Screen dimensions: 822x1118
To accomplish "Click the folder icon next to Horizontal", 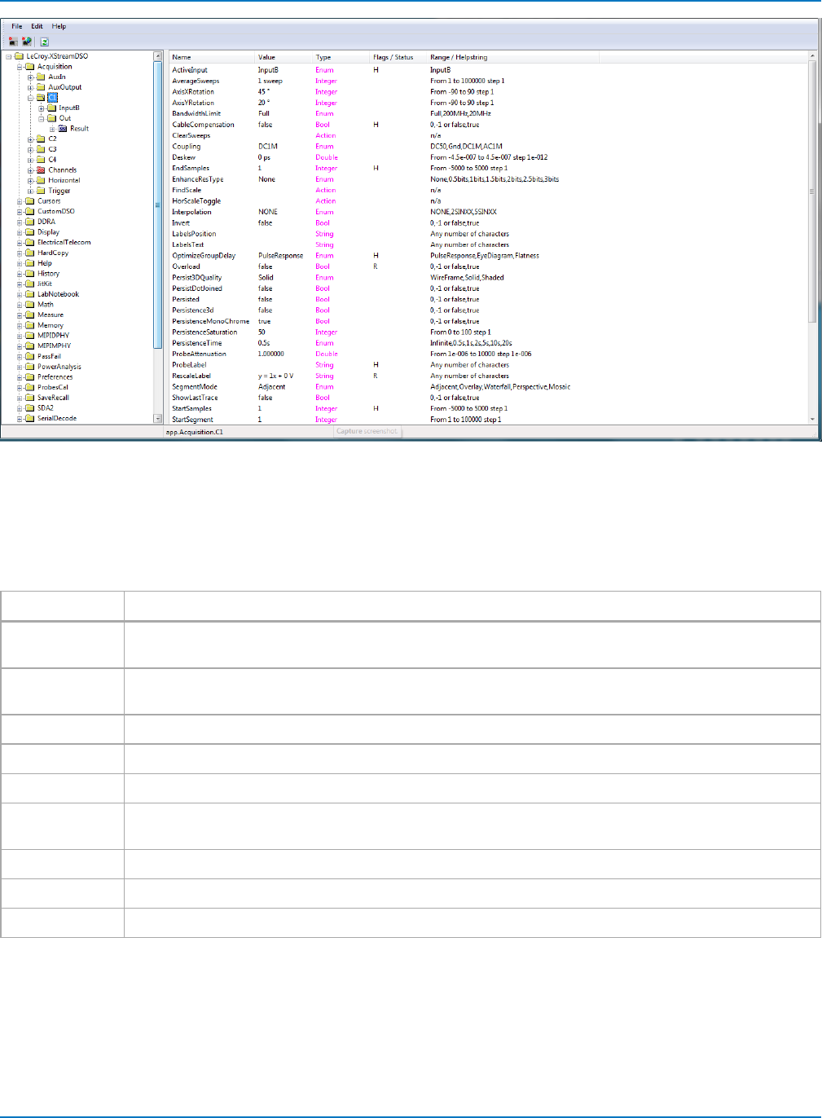I will [x=41, y=180].
